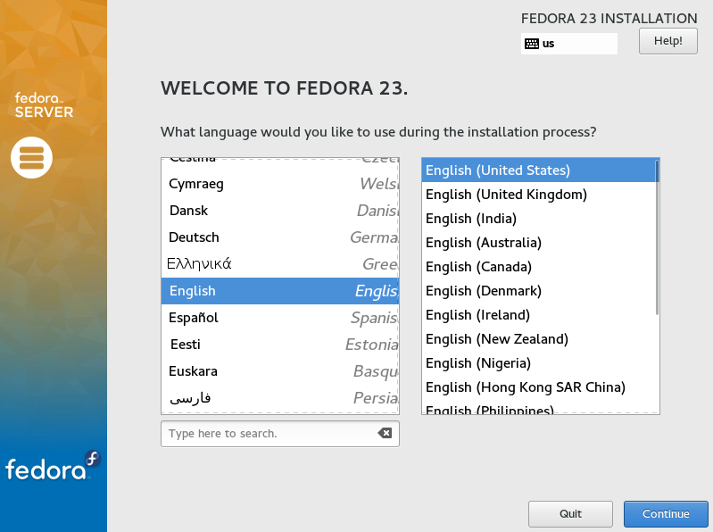Click the keyboard layout icon next to us
The image size is (713, 532).
pyautogui.click(x=531, y=44)
